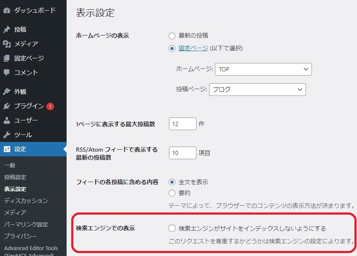Click the RSS feed post count field
Image resolution: width=357 pixels, height=256 pixels.
[183, 153]
